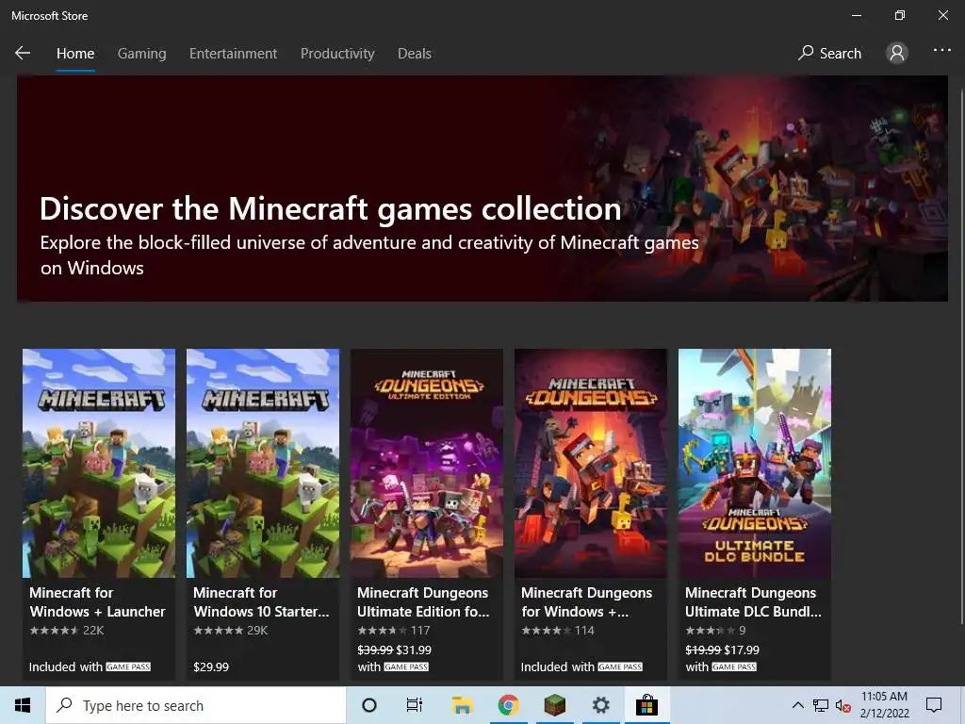Click the Store page vertical scrollbar
This screenshot has width=965, height=724.
click(x=961, y=357)
